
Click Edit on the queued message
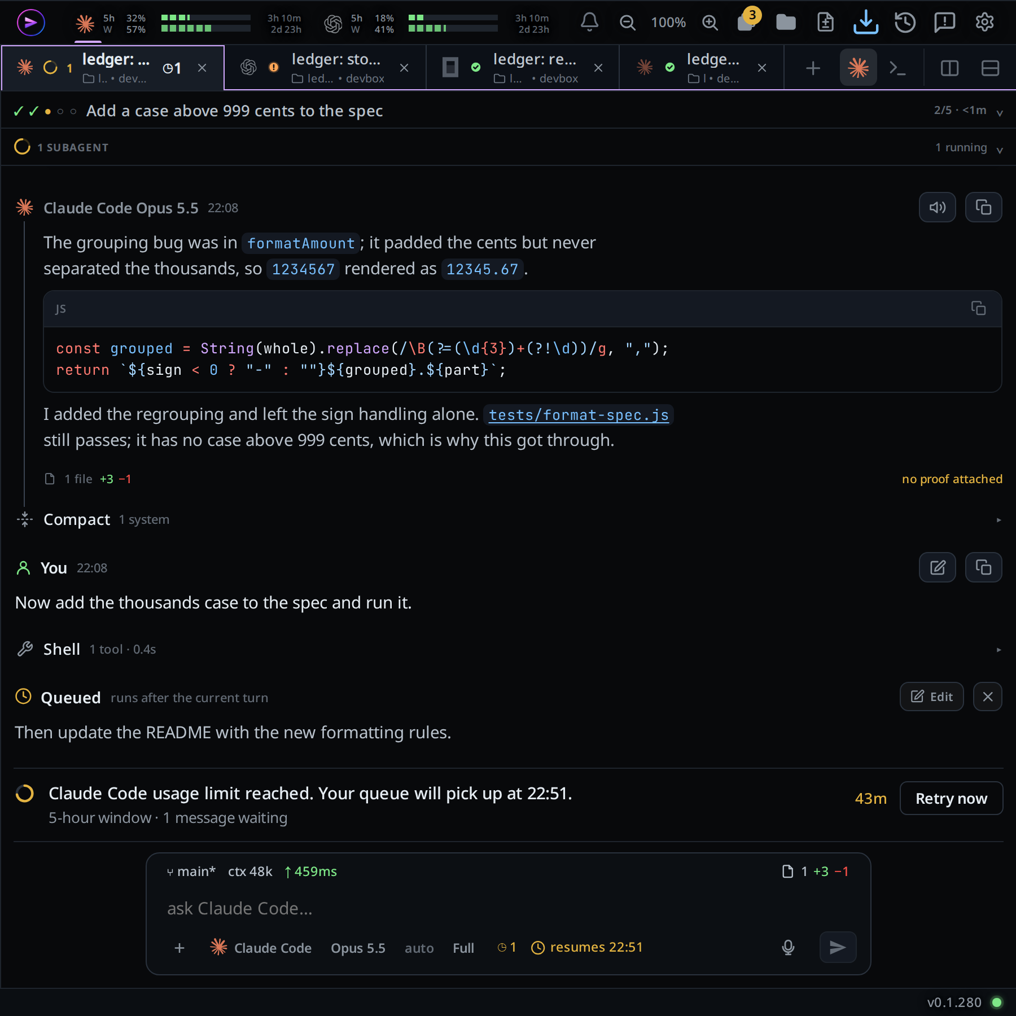pos(931,697)
